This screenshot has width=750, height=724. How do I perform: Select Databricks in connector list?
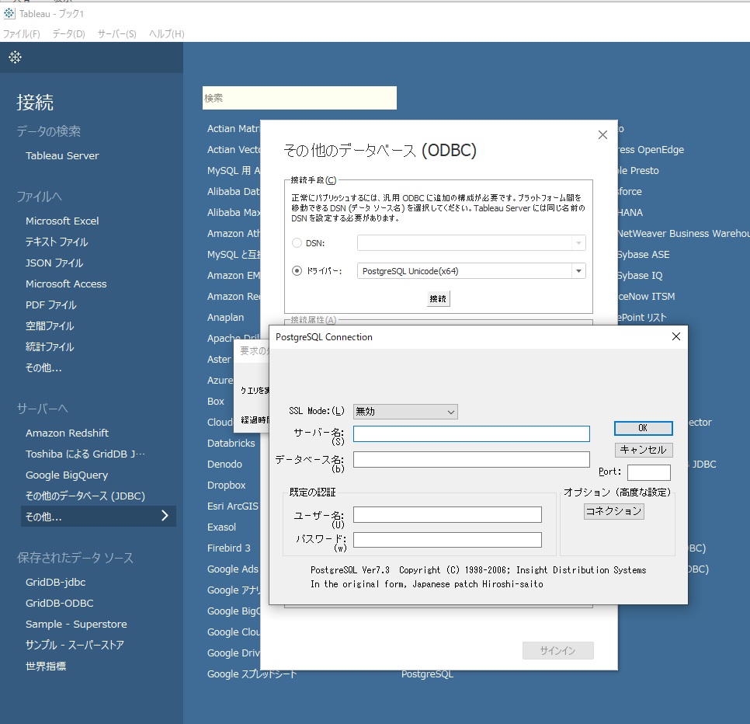[x=231, y=444]
